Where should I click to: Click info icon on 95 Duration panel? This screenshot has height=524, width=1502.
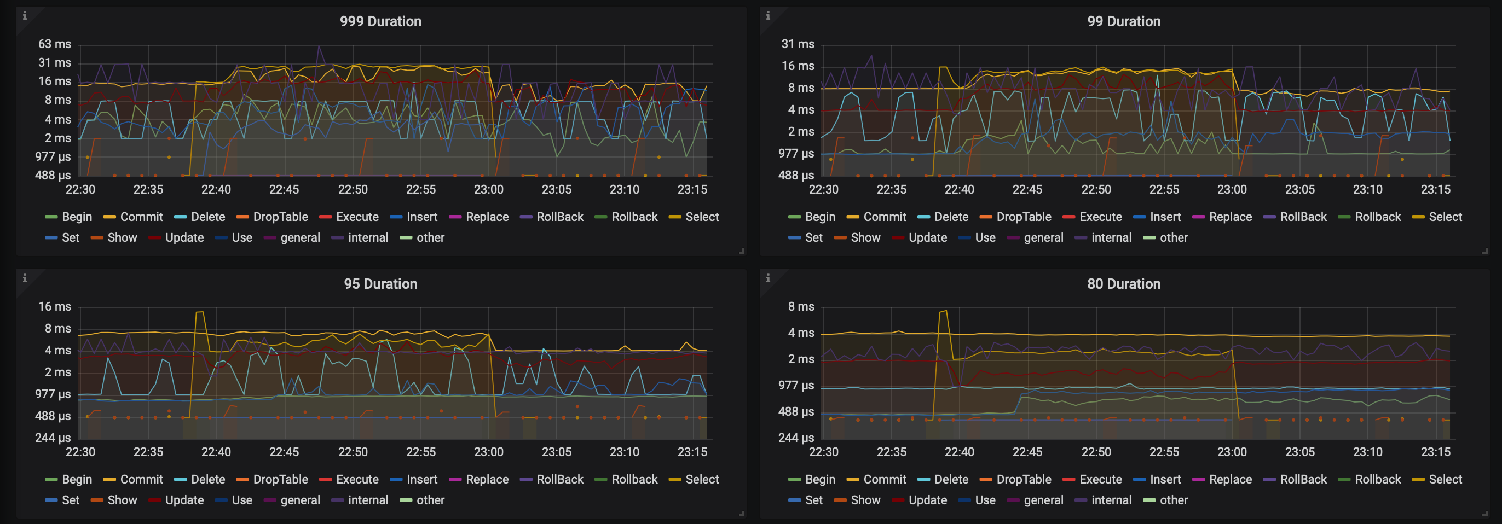click(x=25, y=278)
